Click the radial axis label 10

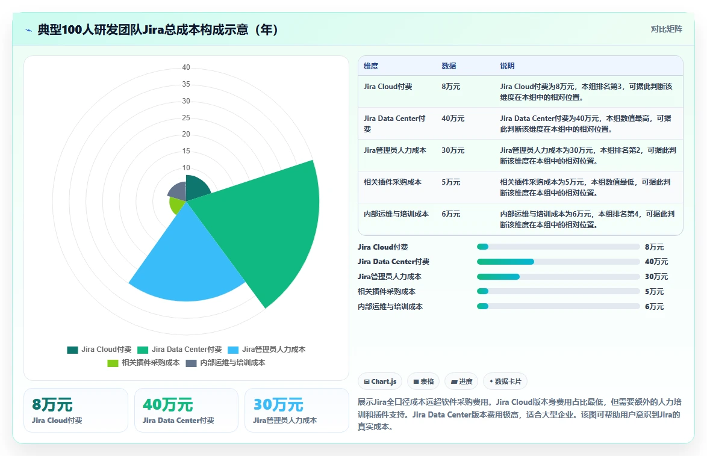186,168
